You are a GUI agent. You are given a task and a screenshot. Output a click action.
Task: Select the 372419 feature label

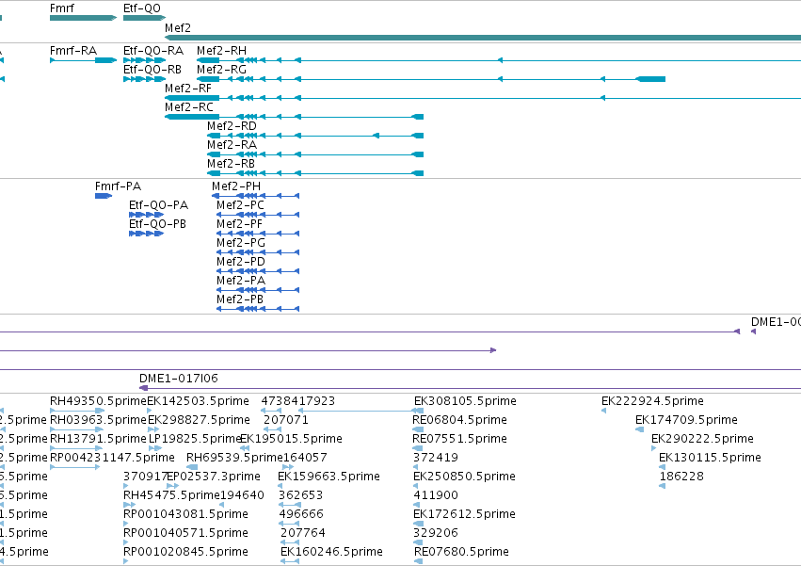click(436, 458)
